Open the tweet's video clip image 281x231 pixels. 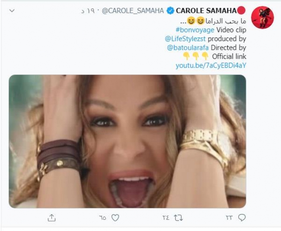click(x=127, y=141)
